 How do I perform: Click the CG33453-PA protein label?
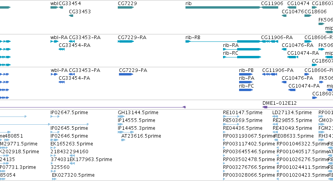[x=85, y=70]
